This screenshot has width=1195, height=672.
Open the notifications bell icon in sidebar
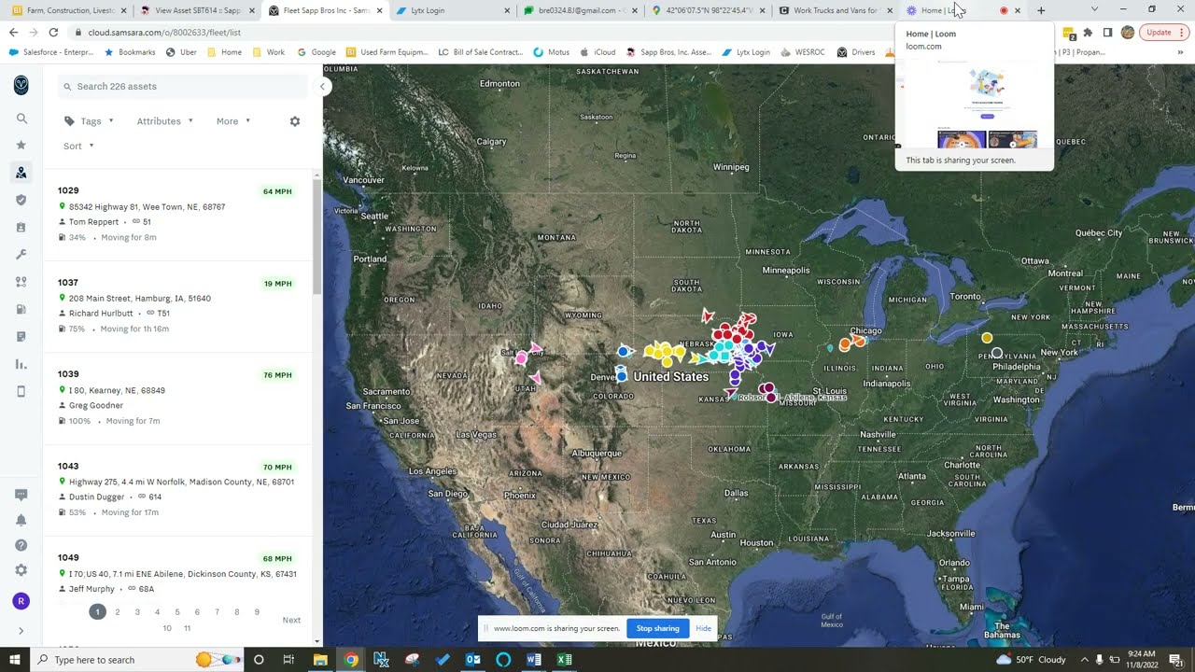click(x=21, y=520)
